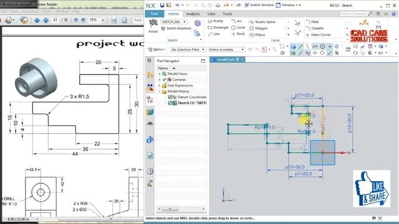Toggle snap to point on curve

(x=330, y=53)
